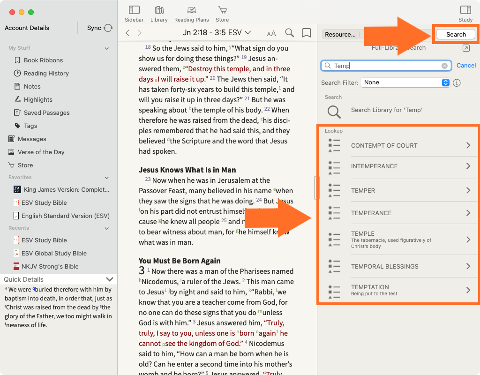
Task: Select the Search tab in Study pane
Action: point(456,34)
